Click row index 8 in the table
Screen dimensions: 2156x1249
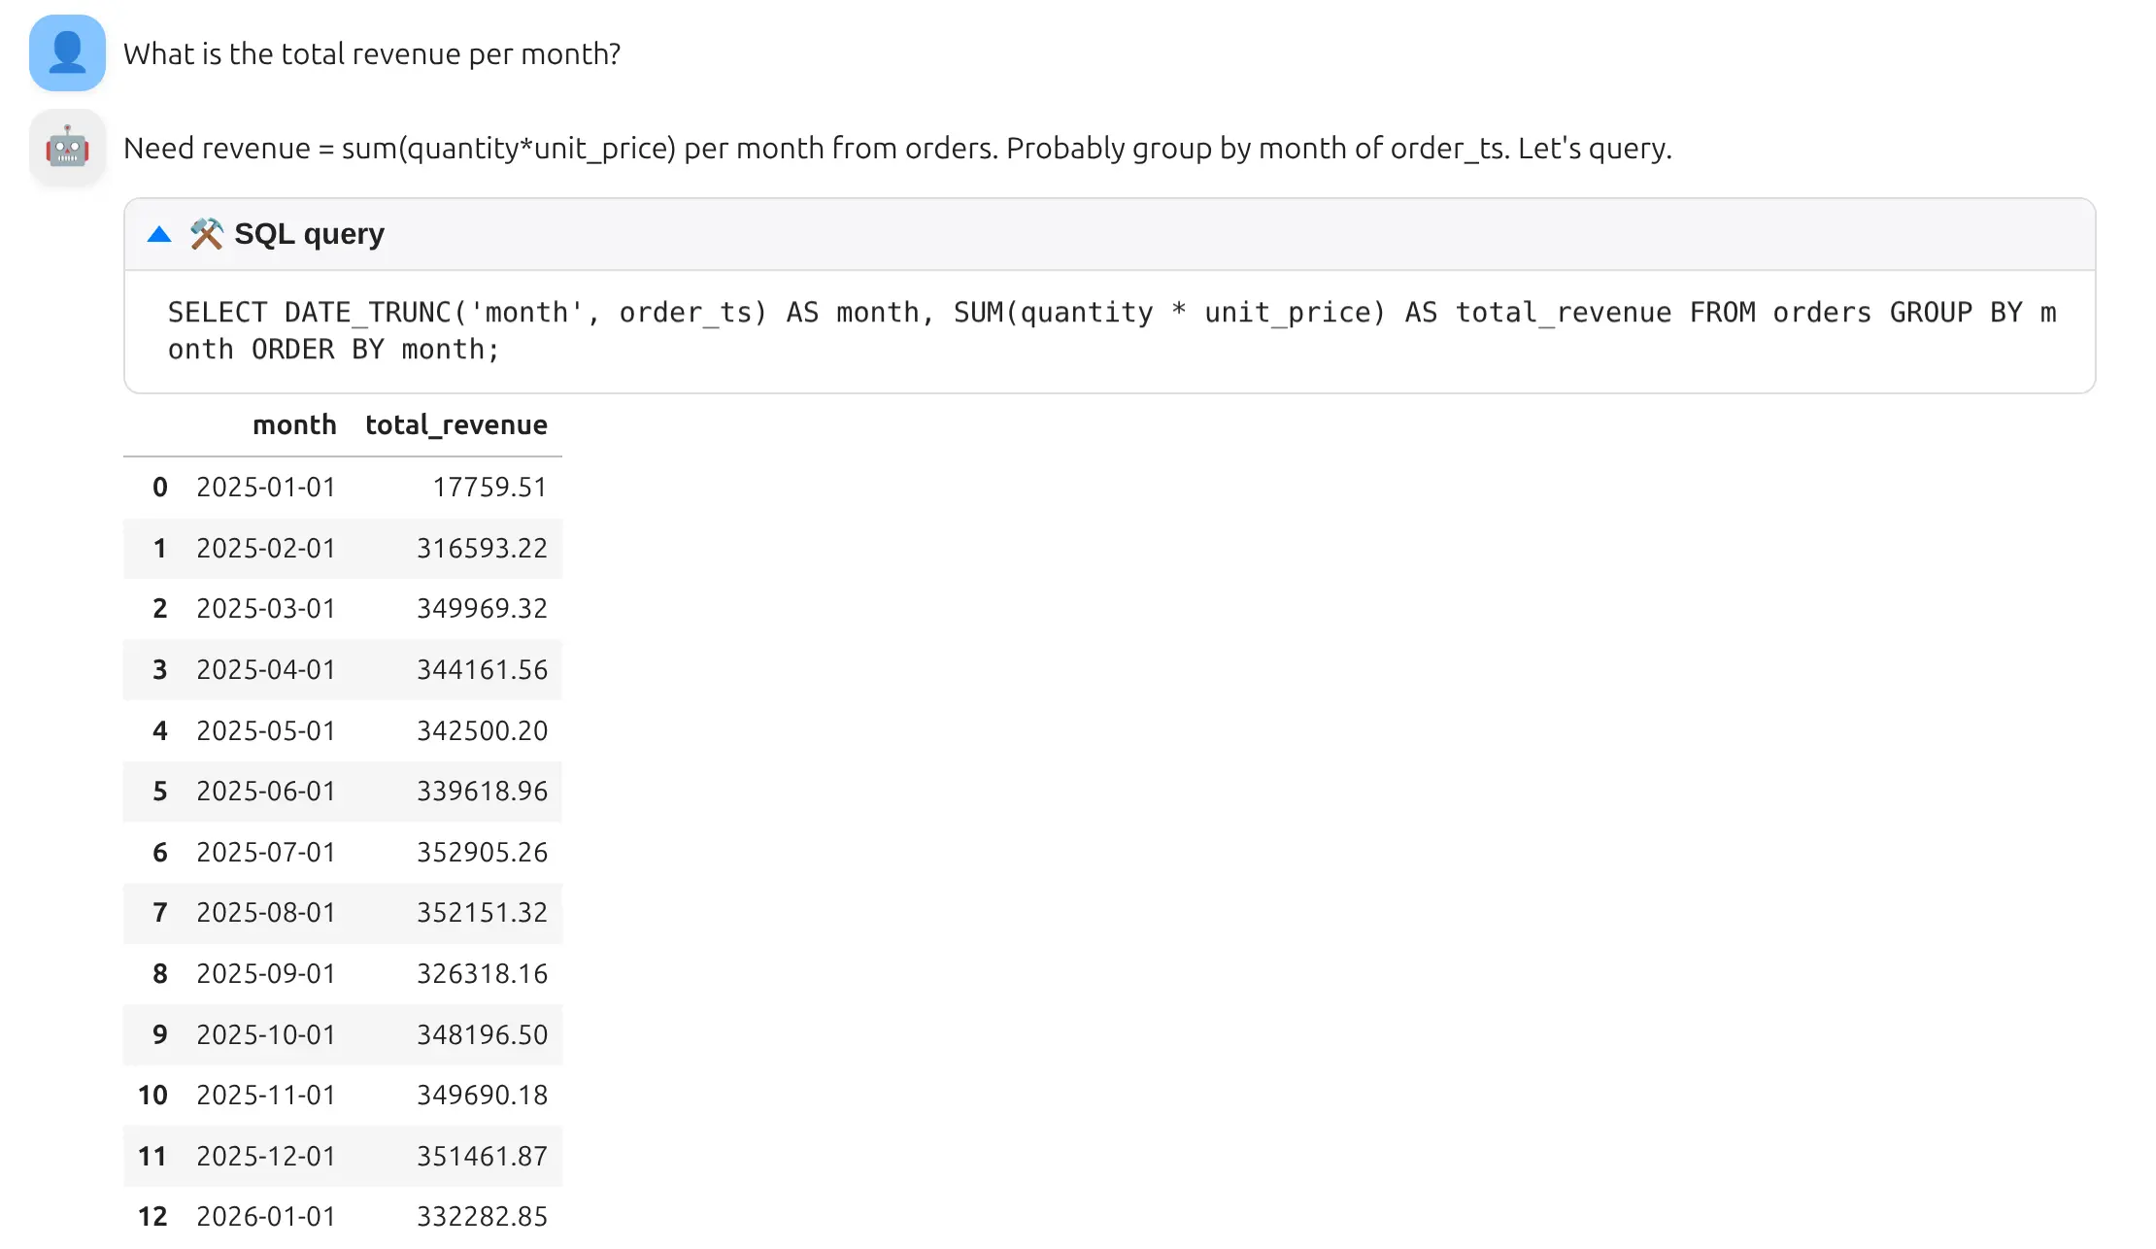(160, 974)
